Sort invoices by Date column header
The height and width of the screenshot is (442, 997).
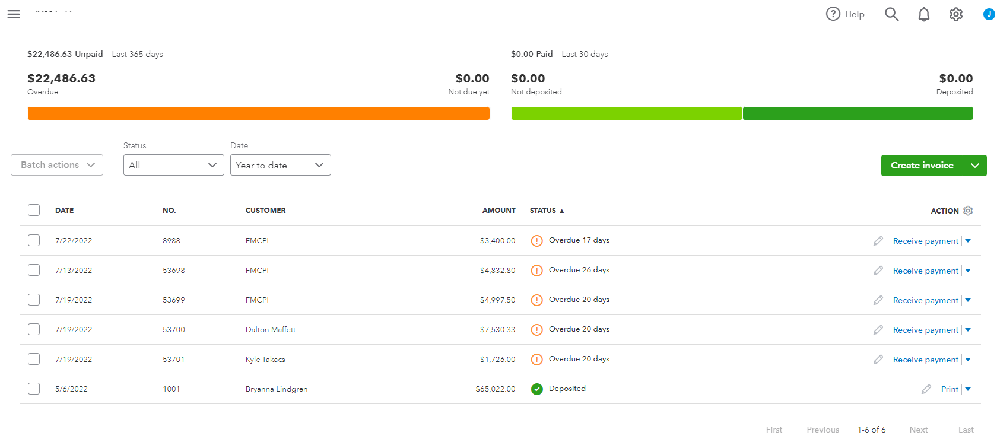[64, 211]
